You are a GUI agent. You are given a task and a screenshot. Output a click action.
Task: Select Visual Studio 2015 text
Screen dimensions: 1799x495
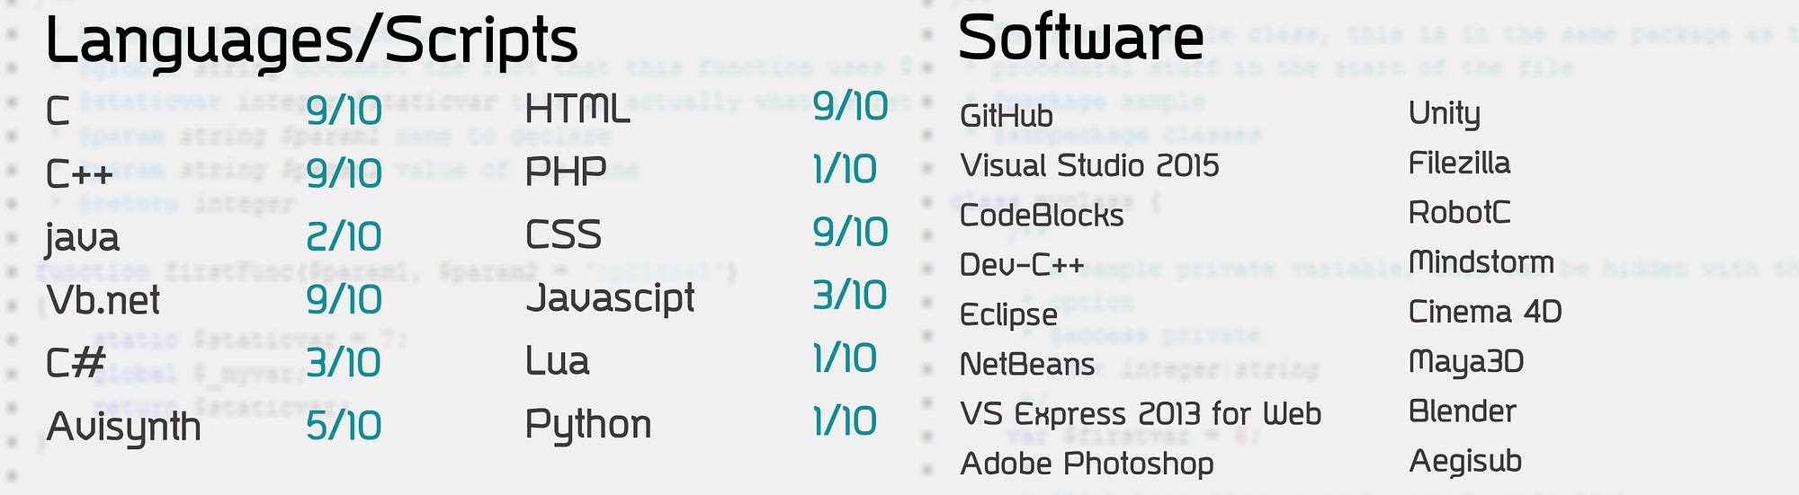point(1089,165)
